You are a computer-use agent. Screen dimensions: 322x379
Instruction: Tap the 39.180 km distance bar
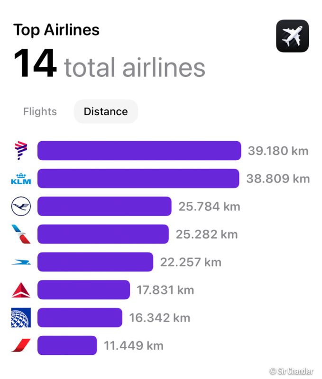tap(139, 151)
